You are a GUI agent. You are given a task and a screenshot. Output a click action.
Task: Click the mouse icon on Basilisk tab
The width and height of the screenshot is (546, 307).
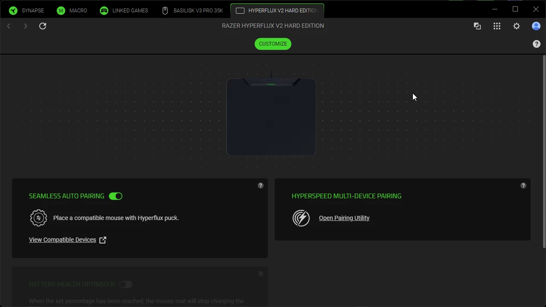click(165, 11)
